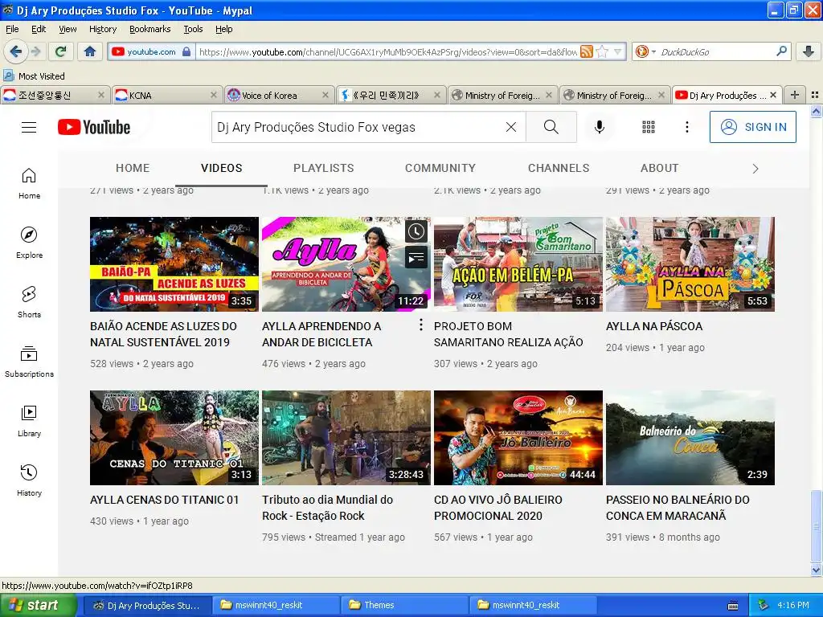This screenshot has height=617, width=823.
Task: Show site security info via padlock
Action: coord(186,51)
